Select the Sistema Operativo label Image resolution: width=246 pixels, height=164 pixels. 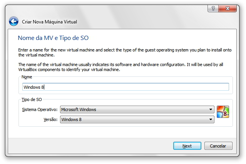pos(40,109)
